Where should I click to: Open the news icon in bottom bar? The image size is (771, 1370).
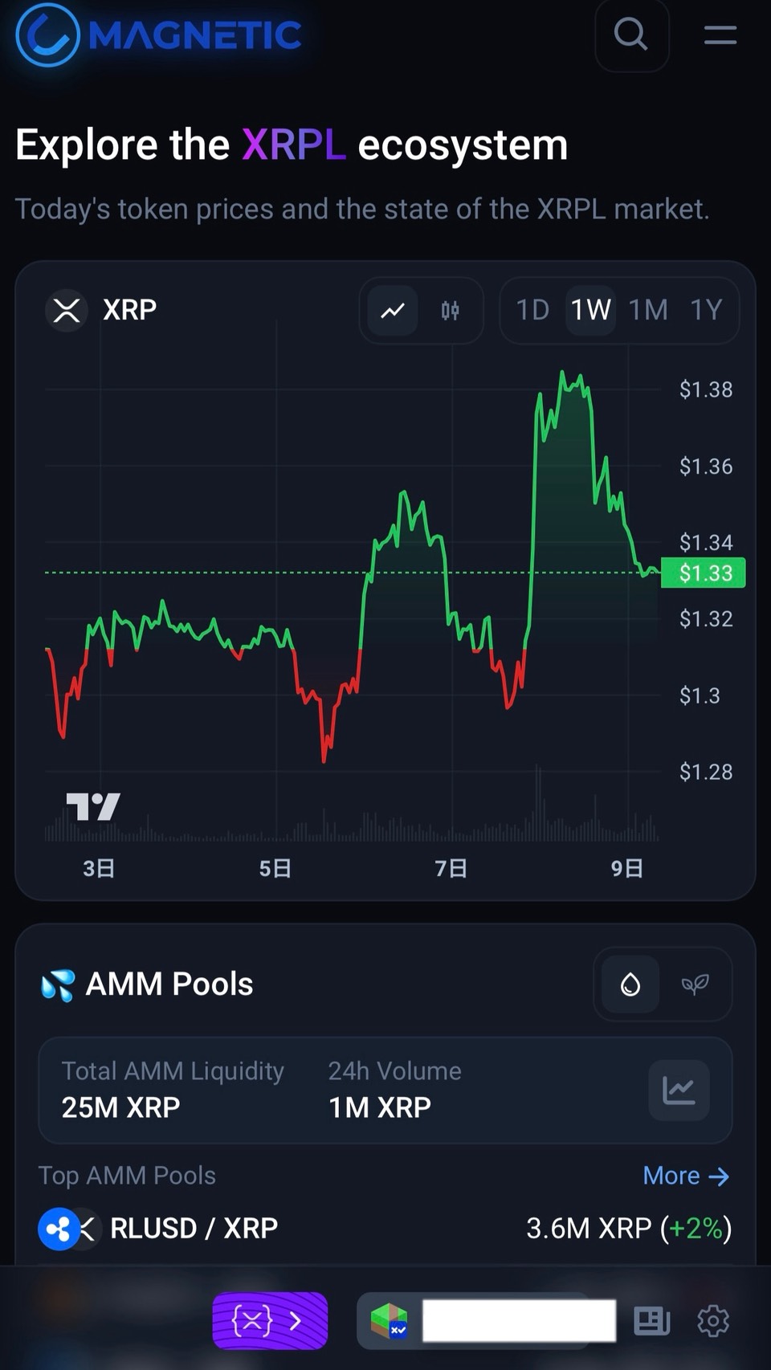651,1320
